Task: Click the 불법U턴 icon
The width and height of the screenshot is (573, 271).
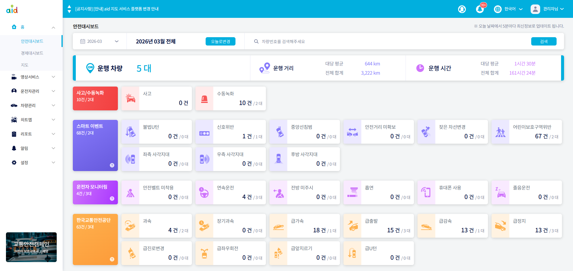Action: pyautogui.click(x=130, y=132)
